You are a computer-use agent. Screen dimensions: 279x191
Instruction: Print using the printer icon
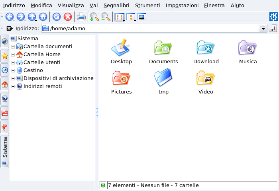tap(81, 17)
